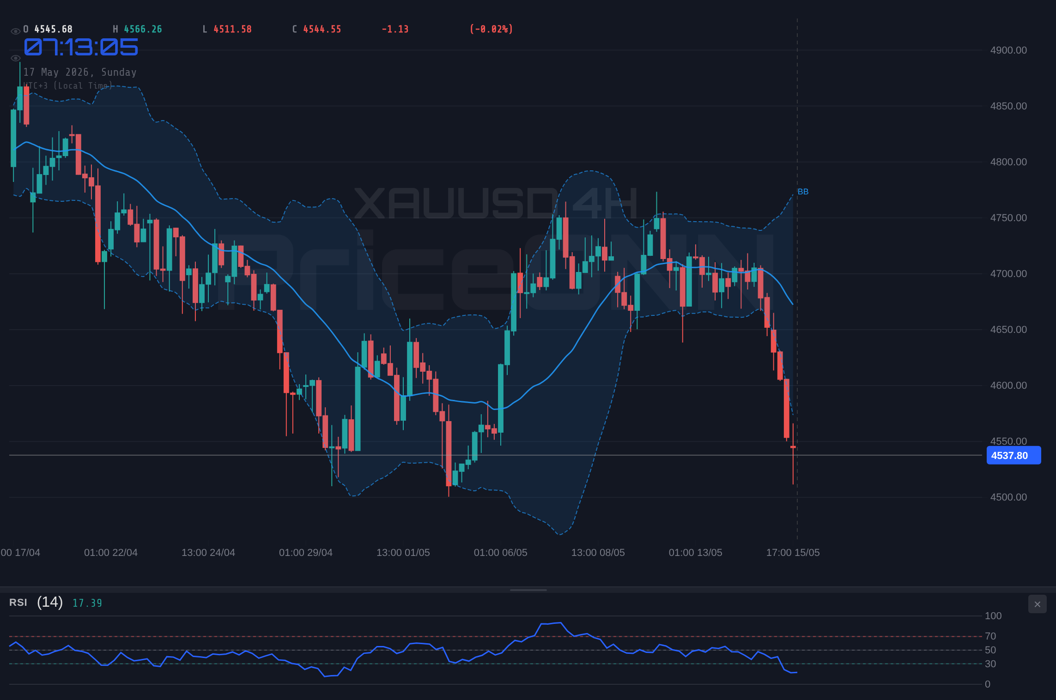Click the panel divider handle above RSI

[528, 590]
